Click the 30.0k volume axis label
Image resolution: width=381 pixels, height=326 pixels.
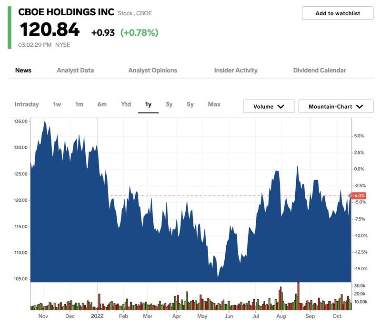coord(360,285)
